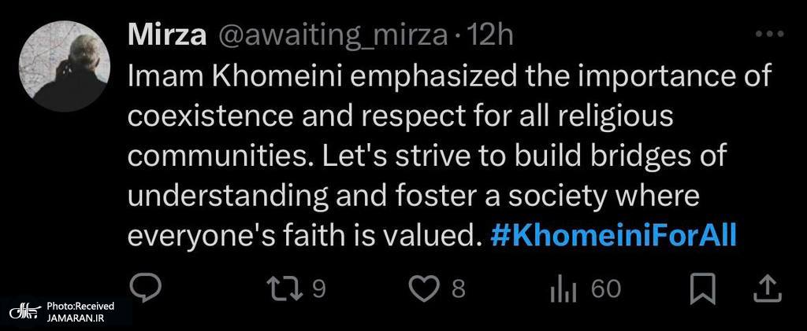The width and height of the screenshot is (807, 331).
Task: Reply to Mirza's tweet via speech bubble icon
Action: 145,289
